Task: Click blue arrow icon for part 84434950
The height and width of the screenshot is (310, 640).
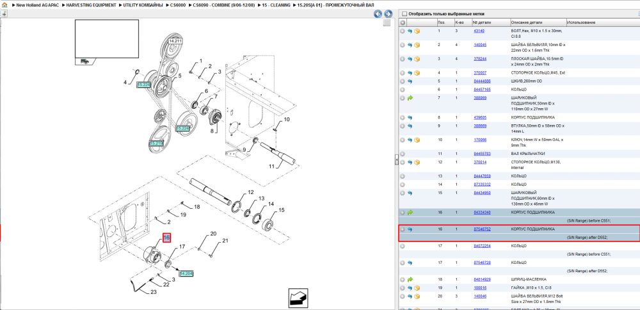Action: coord(410,193)
